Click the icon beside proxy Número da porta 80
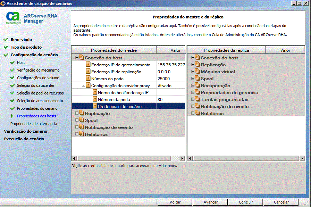This screenshot has height=207, width=311. coord(95,99)
